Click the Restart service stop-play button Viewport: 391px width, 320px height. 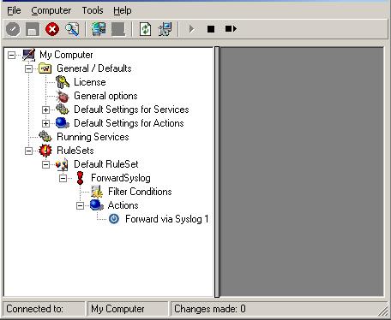click(x=231, y=29)
